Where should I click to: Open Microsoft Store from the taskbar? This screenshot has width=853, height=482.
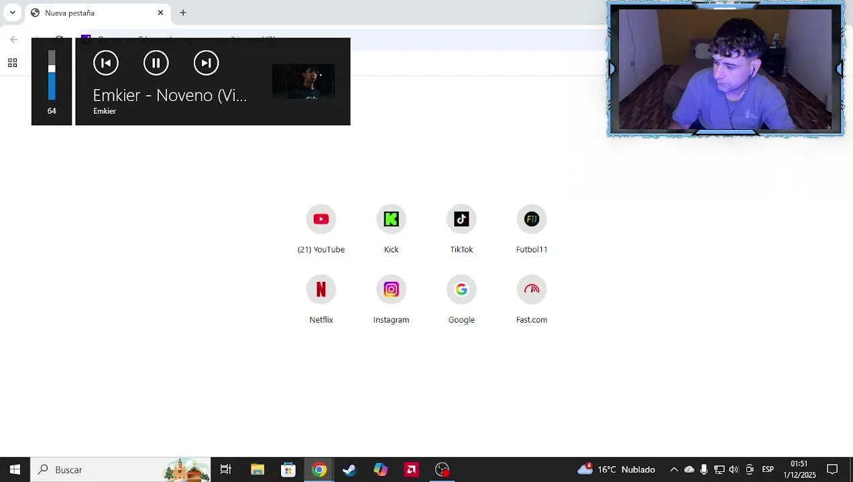click(x=288, y=469)
